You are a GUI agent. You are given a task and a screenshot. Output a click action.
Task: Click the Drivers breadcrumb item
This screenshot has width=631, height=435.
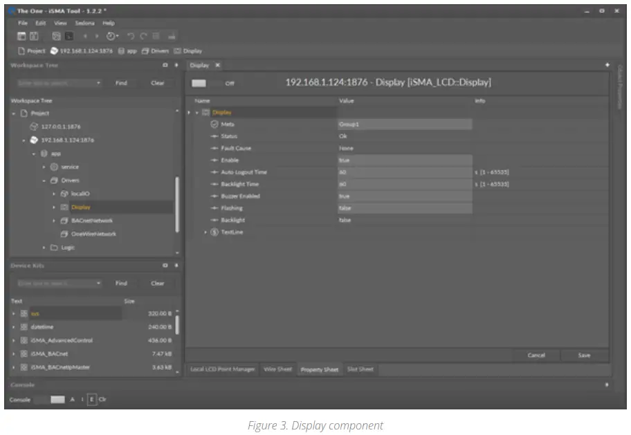(156, 51)
